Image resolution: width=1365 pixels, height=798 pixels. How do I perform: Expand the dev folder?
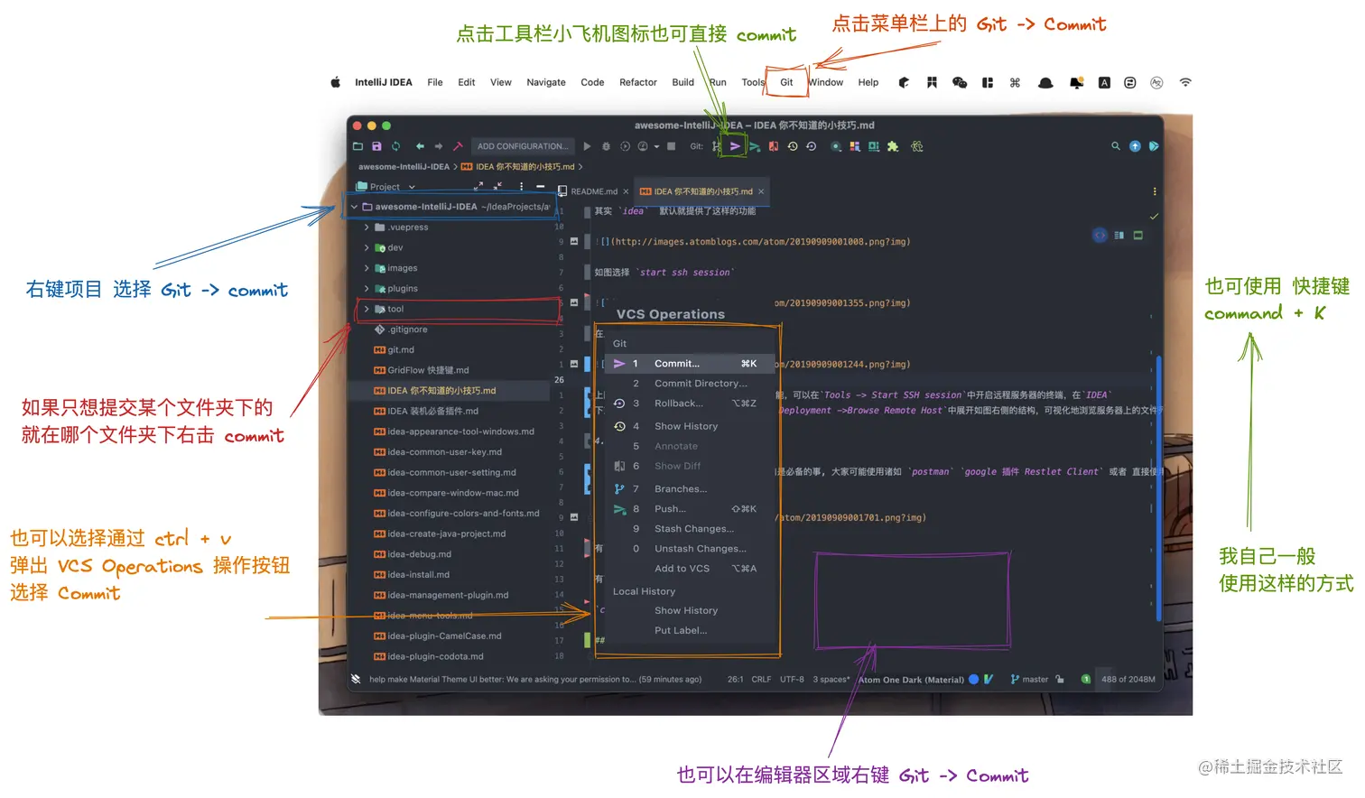[367, 247]
